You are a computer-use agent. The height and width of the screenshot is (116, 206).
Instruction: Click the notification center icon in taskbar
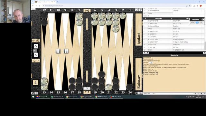[x=203, y=97]
